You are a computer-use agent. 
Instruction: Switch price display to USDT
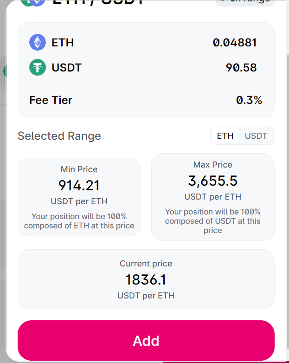point(256,136)
